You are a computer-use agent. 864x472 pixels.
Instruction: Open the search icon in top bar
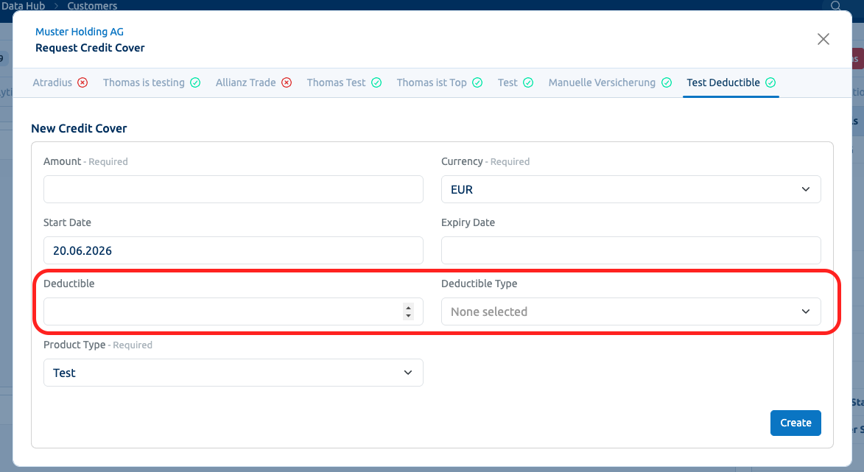click(x=836, y=5)
